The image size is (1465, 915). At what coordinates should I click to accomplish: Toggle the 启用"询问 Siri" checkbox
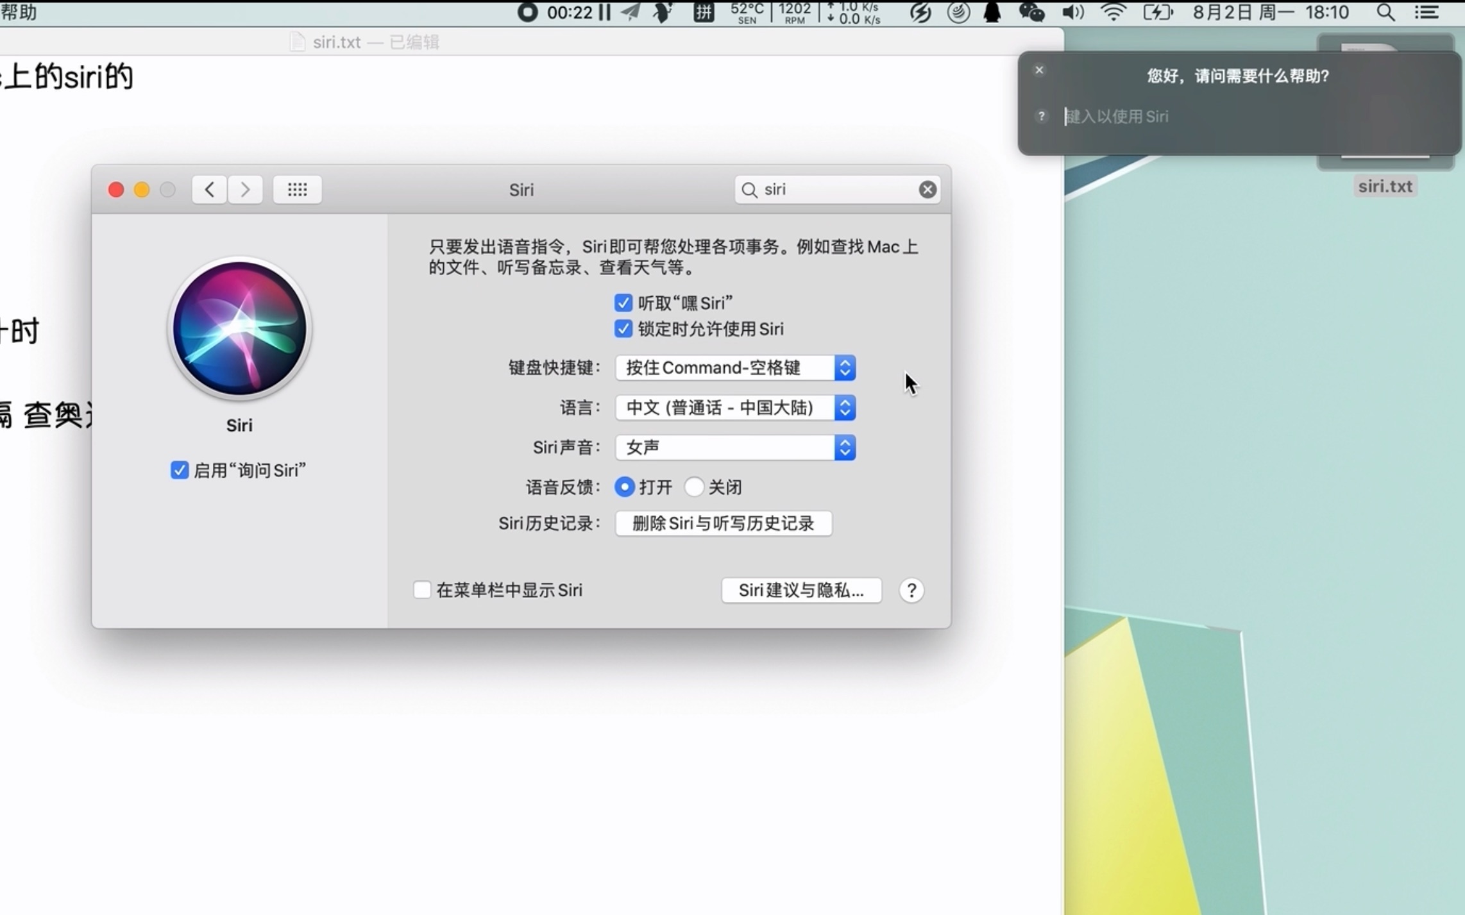pyautogui.click(x=180, y=470)
